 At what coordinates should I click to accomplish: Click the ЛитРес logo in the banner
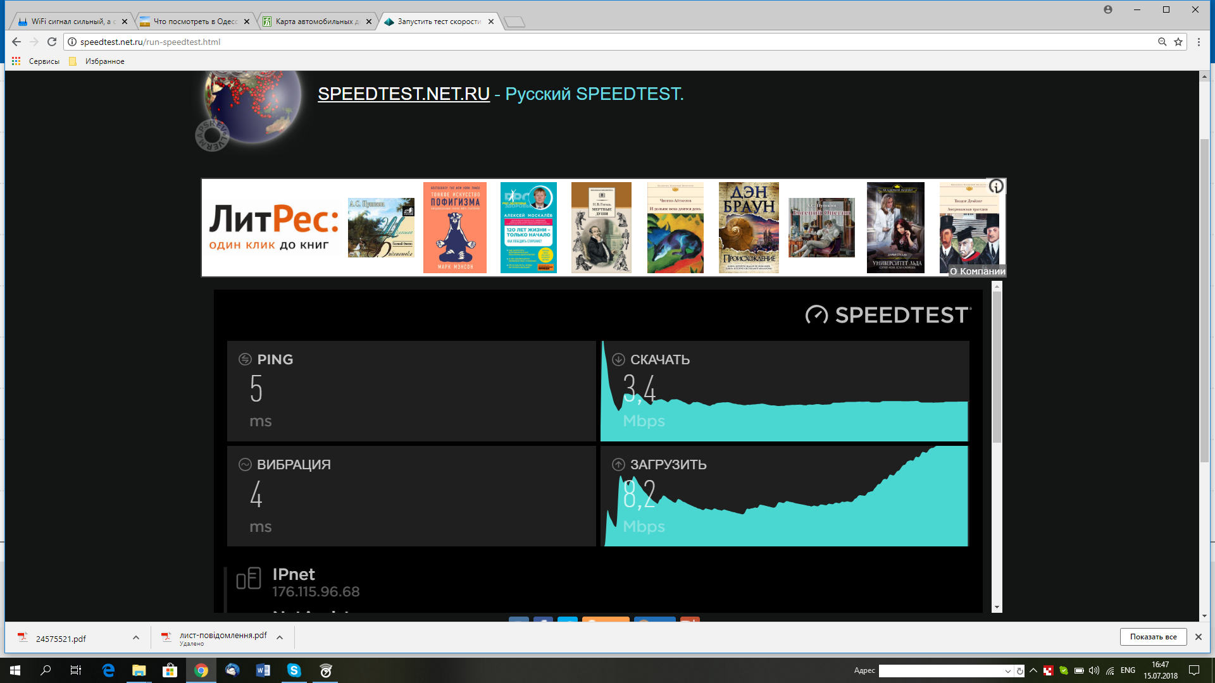tap(273, 227)
